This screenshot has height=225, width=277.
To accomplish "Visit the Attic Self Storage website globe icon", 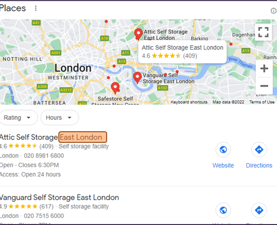I will (x=223, y=150).
